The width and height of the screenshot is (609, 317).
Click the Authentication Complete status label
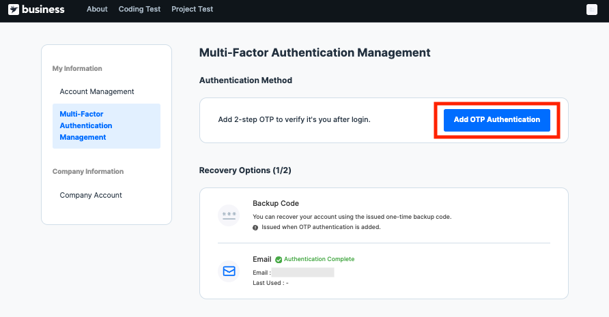(319, 259)
